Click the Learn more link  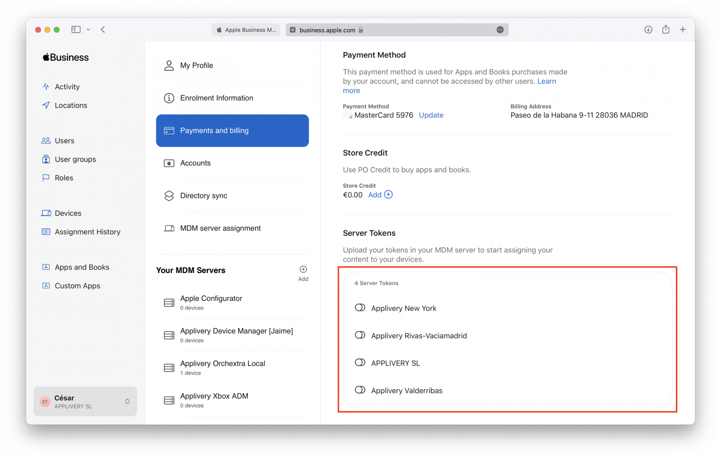click(x=546, y=81)
